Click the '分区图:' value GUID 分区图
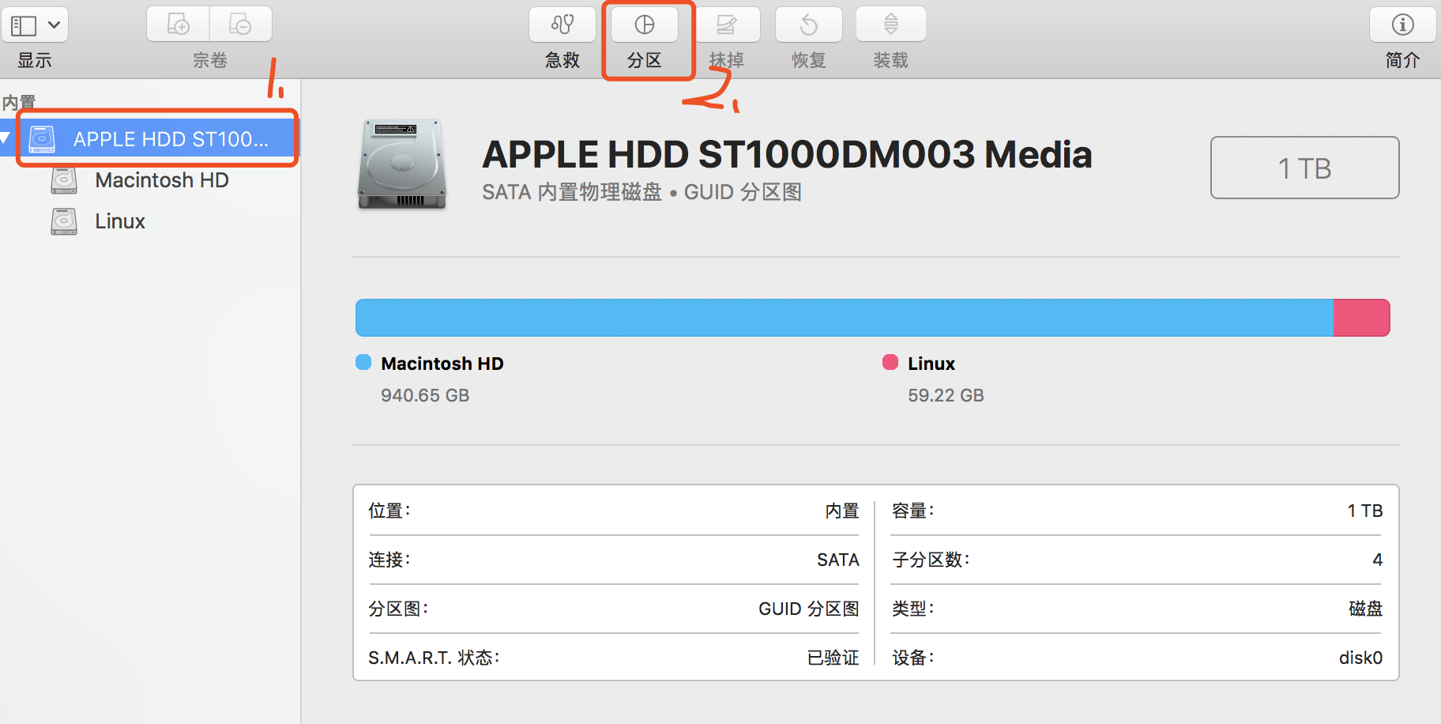The image size is (1441, 724). [x=809, y=609]
